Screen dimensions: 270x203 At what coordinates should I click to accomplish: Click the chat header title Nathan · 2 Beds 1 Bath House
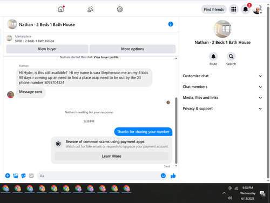pos(47,24)
